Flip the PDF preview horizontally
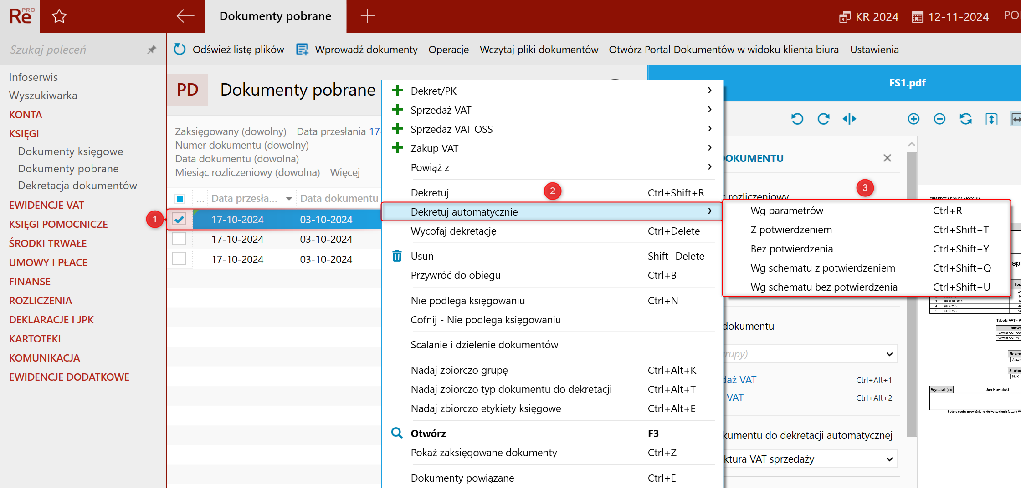Image resolution: width=1021 pixels, height=488 pixels. (x=849, y=119)
